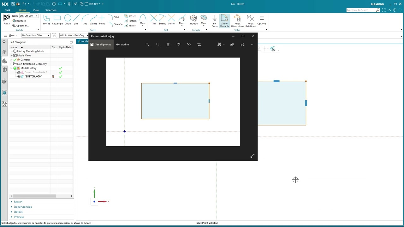Expand the Model Views tree node
The height and width of the screenshot is (227, 404).
(11, 55)
